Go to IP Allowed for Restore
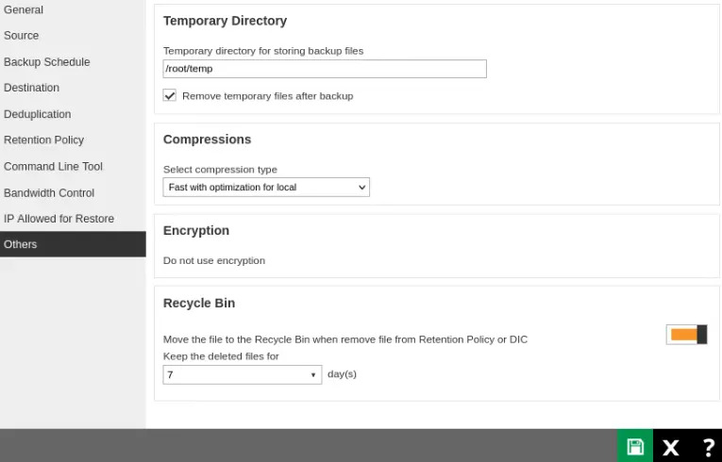The image size is (722, 462). click(x=59, y=219)
